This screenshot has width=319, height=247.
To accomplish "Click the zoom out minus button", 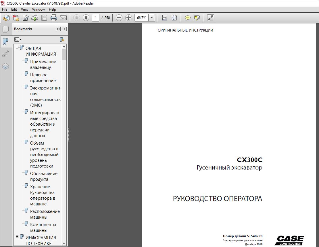I will (x=119, y=18).
